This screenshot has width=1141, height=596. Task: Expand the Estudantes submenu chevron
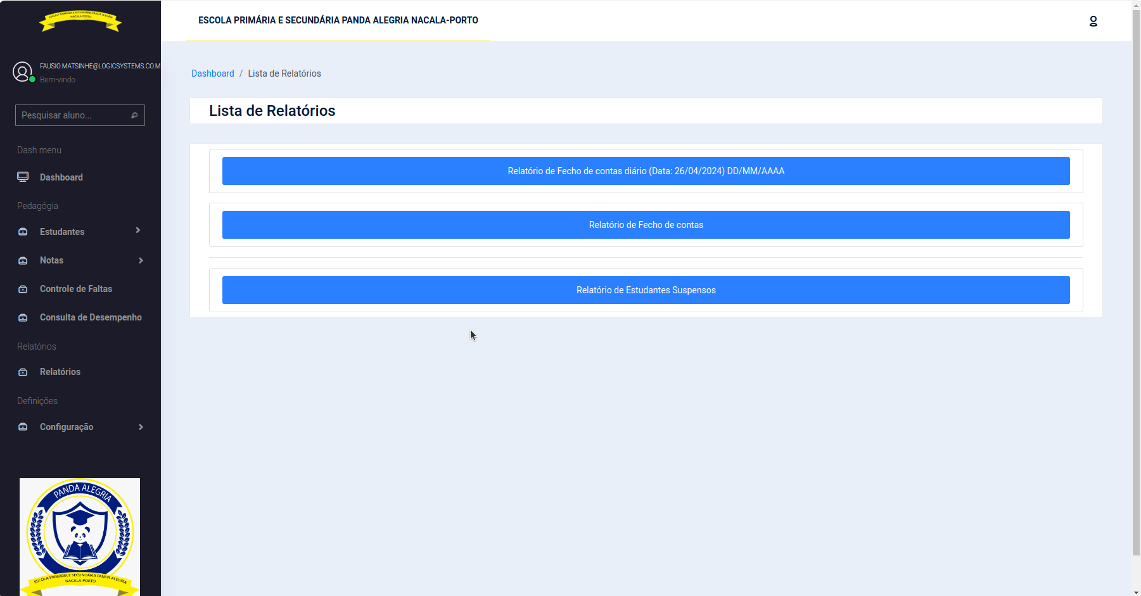point(138,231)
